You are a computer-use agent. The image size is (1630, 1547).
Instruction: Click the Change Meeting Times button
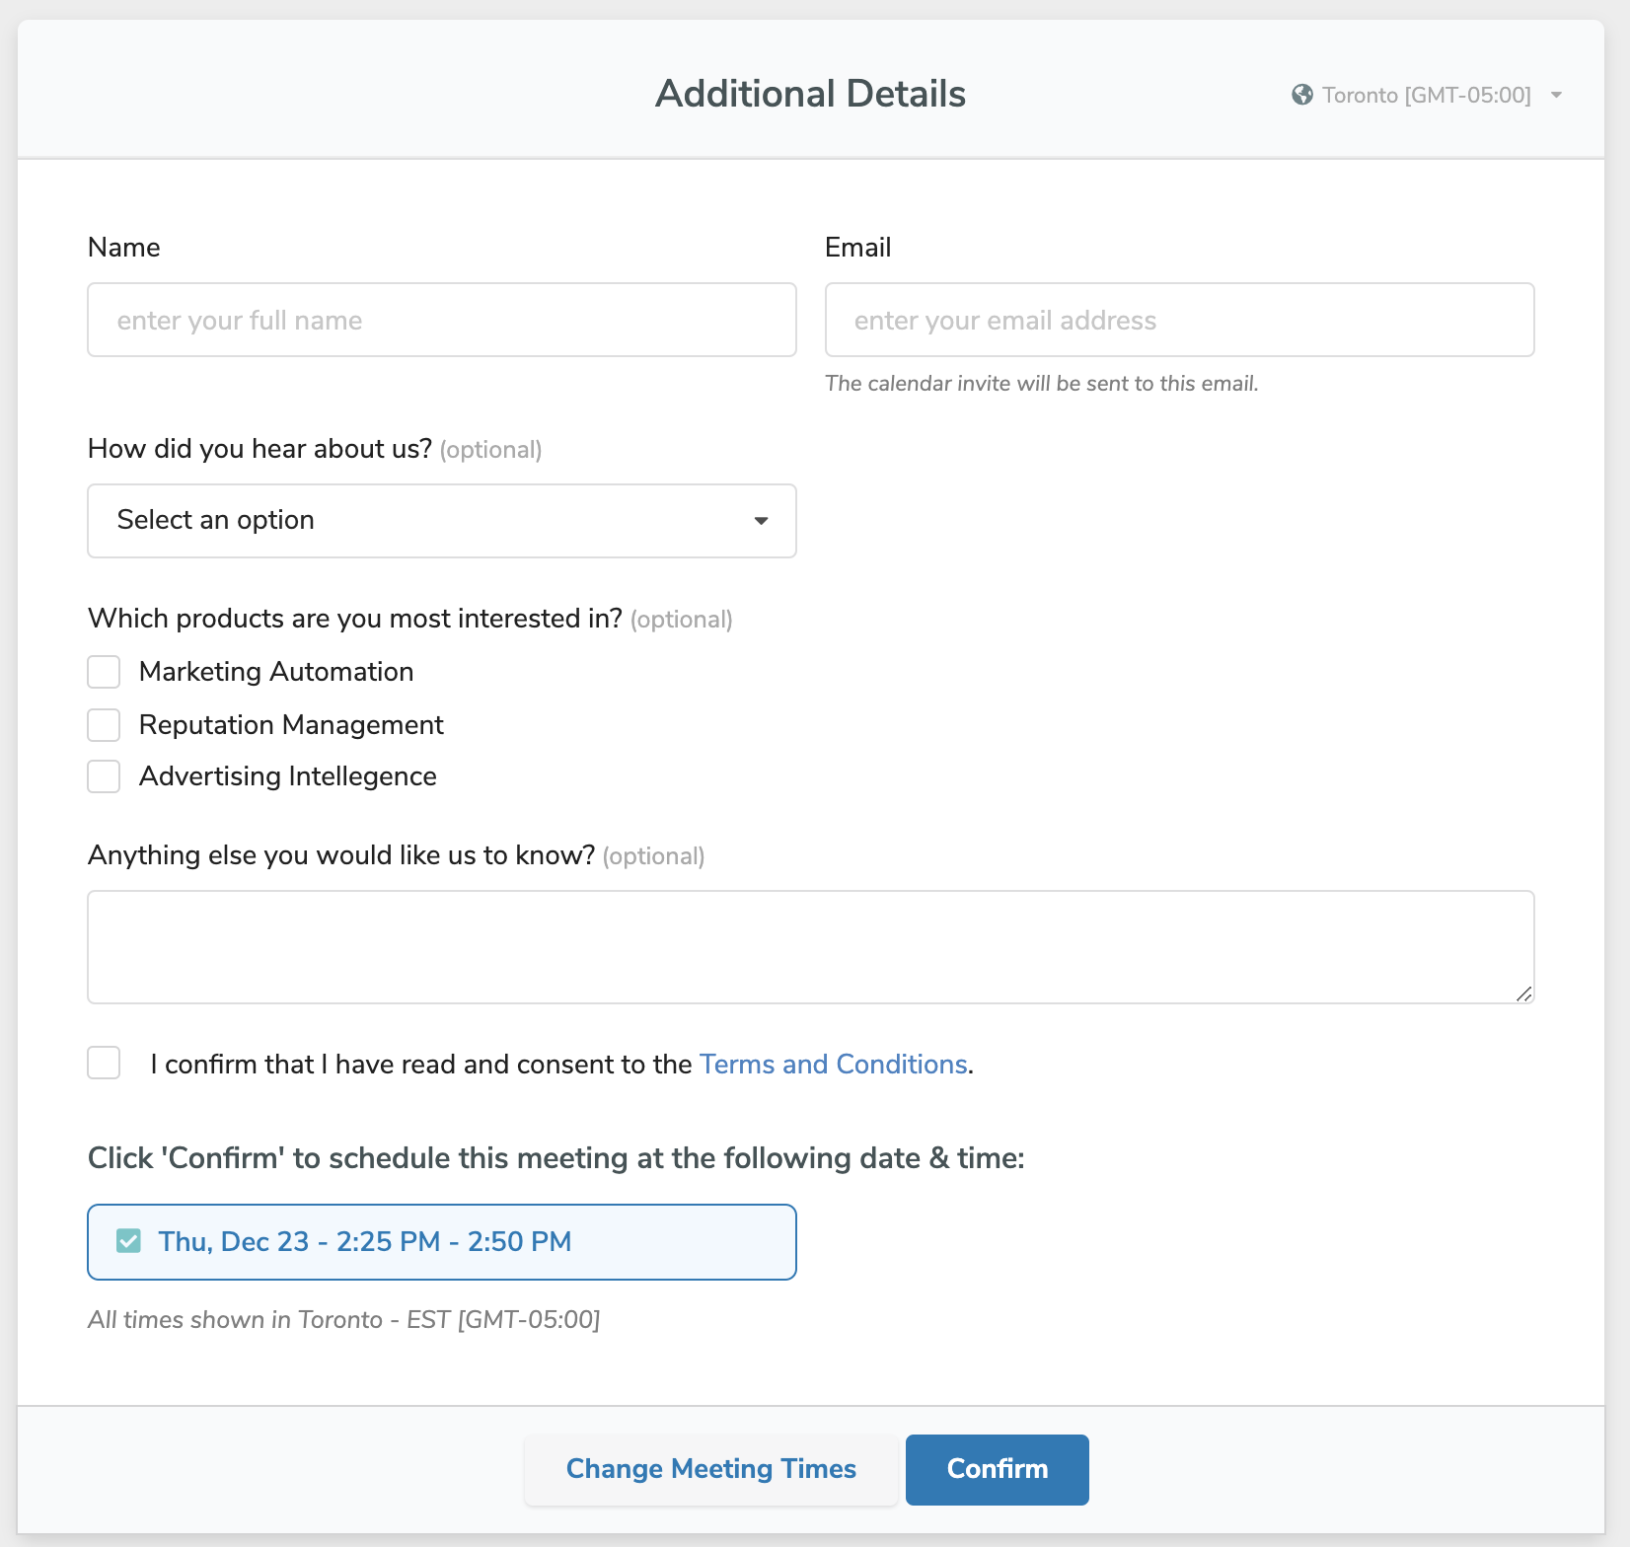(710, 1469)
